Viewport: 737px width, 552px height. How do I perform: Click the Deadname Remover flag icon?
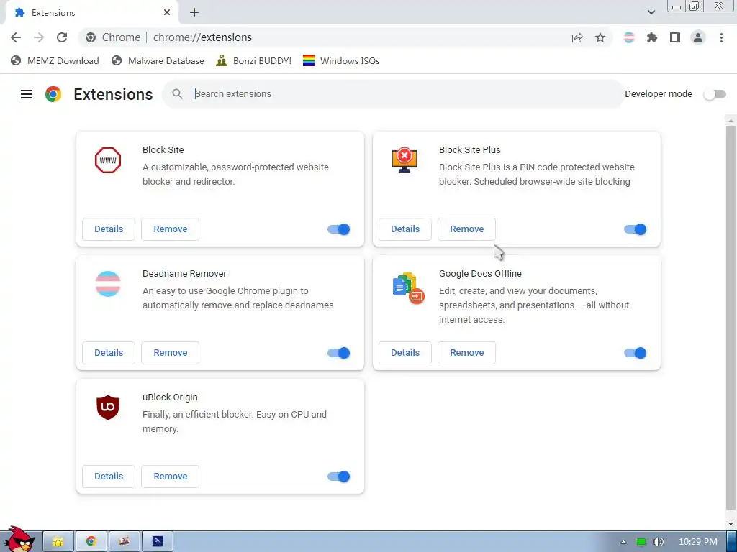coord(108,283)
